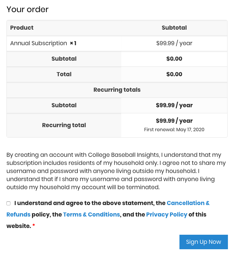Click the red required asterisk

click(34, 226)
